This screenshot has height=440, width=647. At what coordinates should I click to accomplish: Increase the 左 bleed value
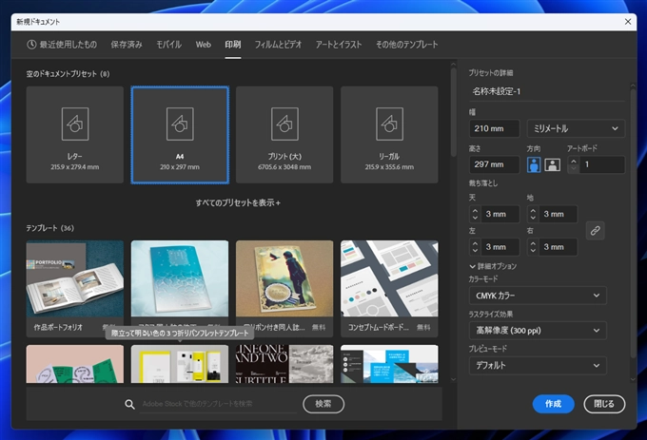(475, 243)
